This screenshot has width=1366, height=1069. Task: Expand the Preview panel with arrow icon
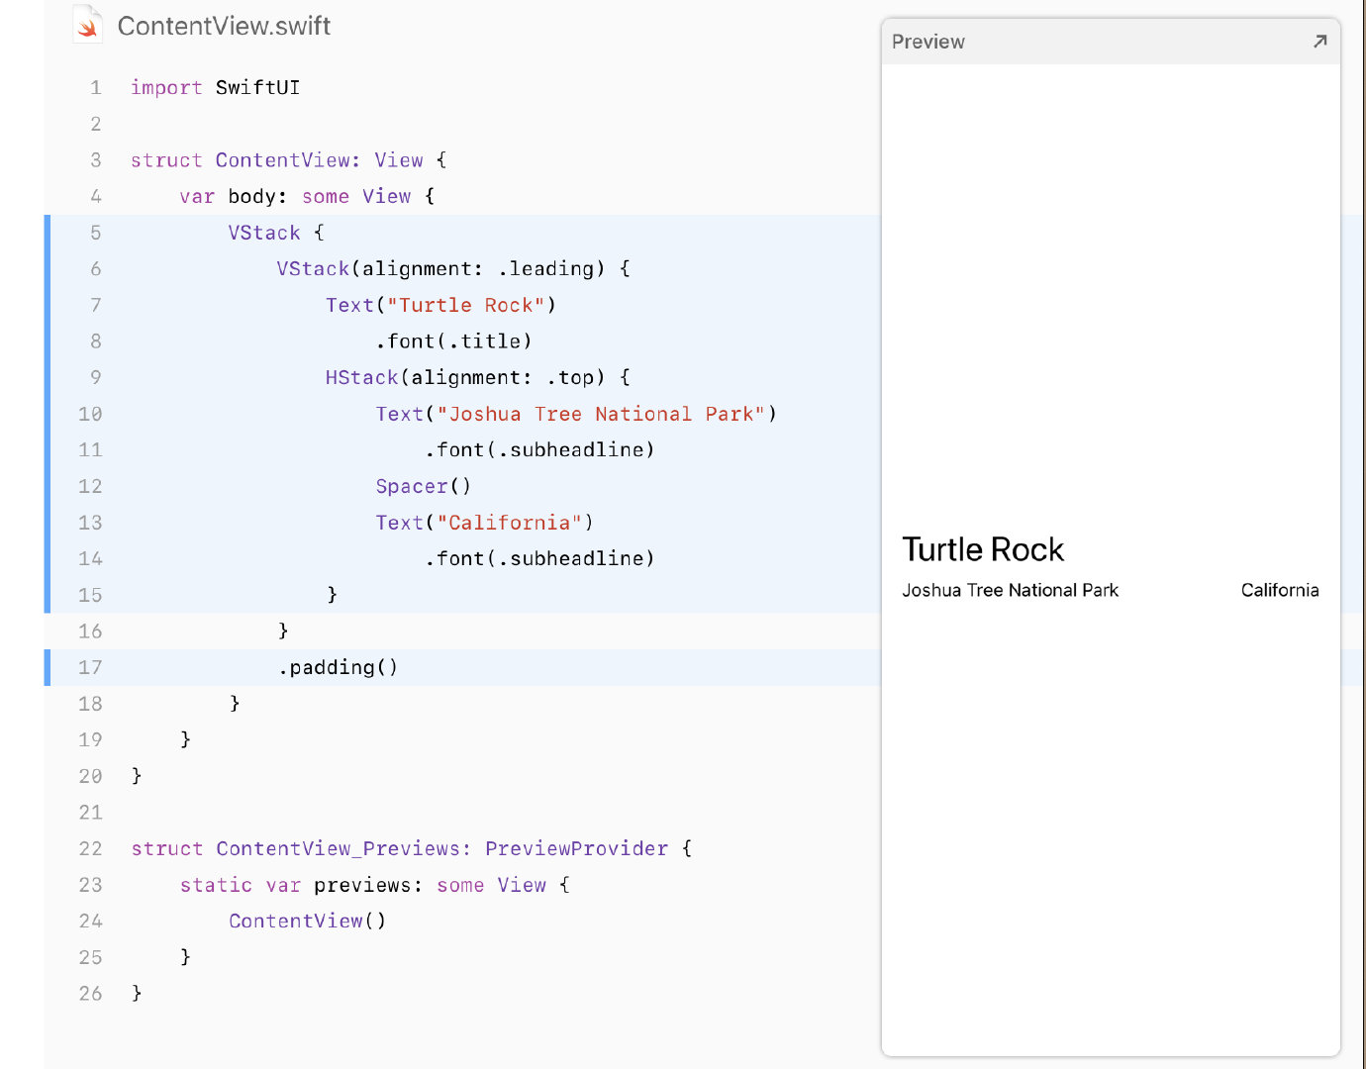coord(1319,42)
